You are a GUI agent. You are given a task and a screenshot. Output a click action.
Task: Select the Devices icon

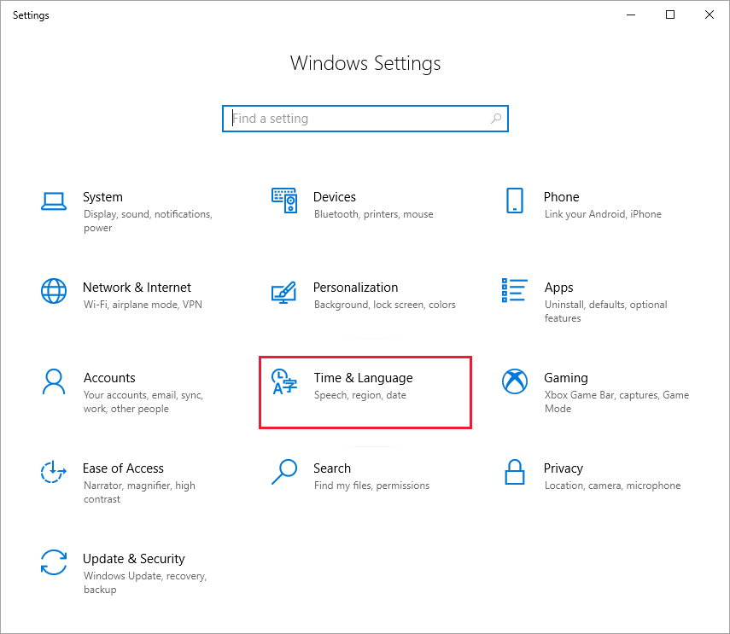284,199
